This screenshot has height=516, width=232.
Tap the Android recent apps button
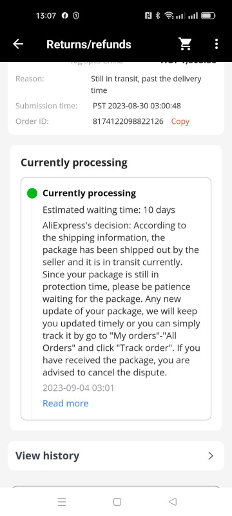[62, 502]
